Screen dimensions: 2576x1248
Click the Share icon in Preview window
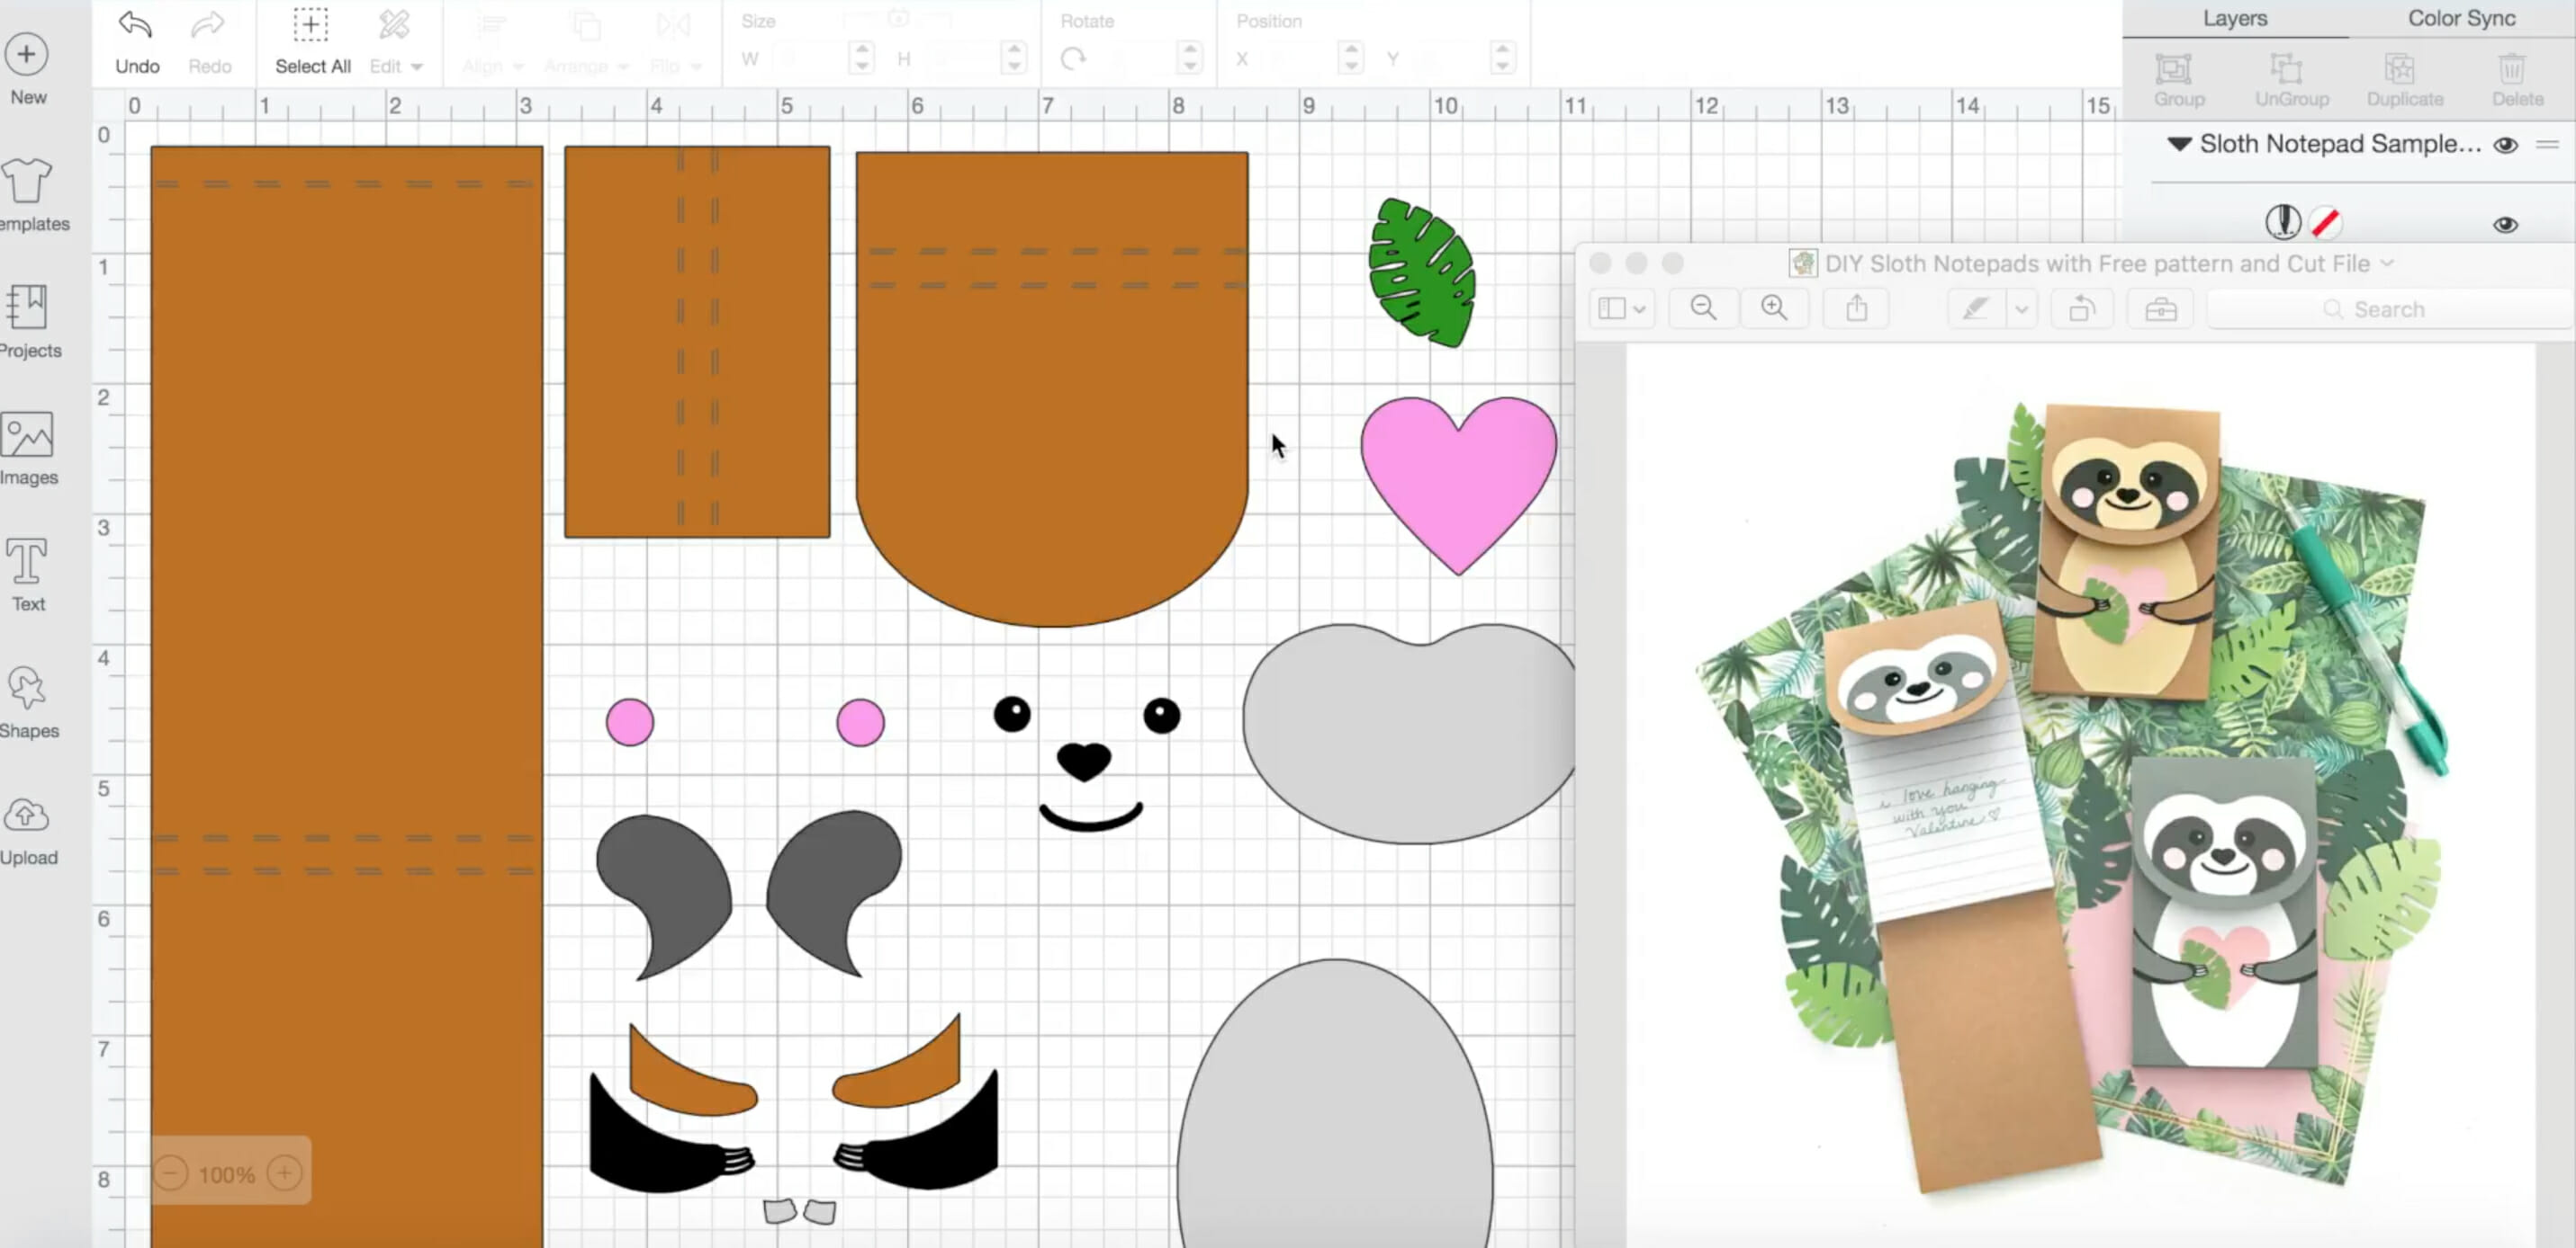[1856, 308]
